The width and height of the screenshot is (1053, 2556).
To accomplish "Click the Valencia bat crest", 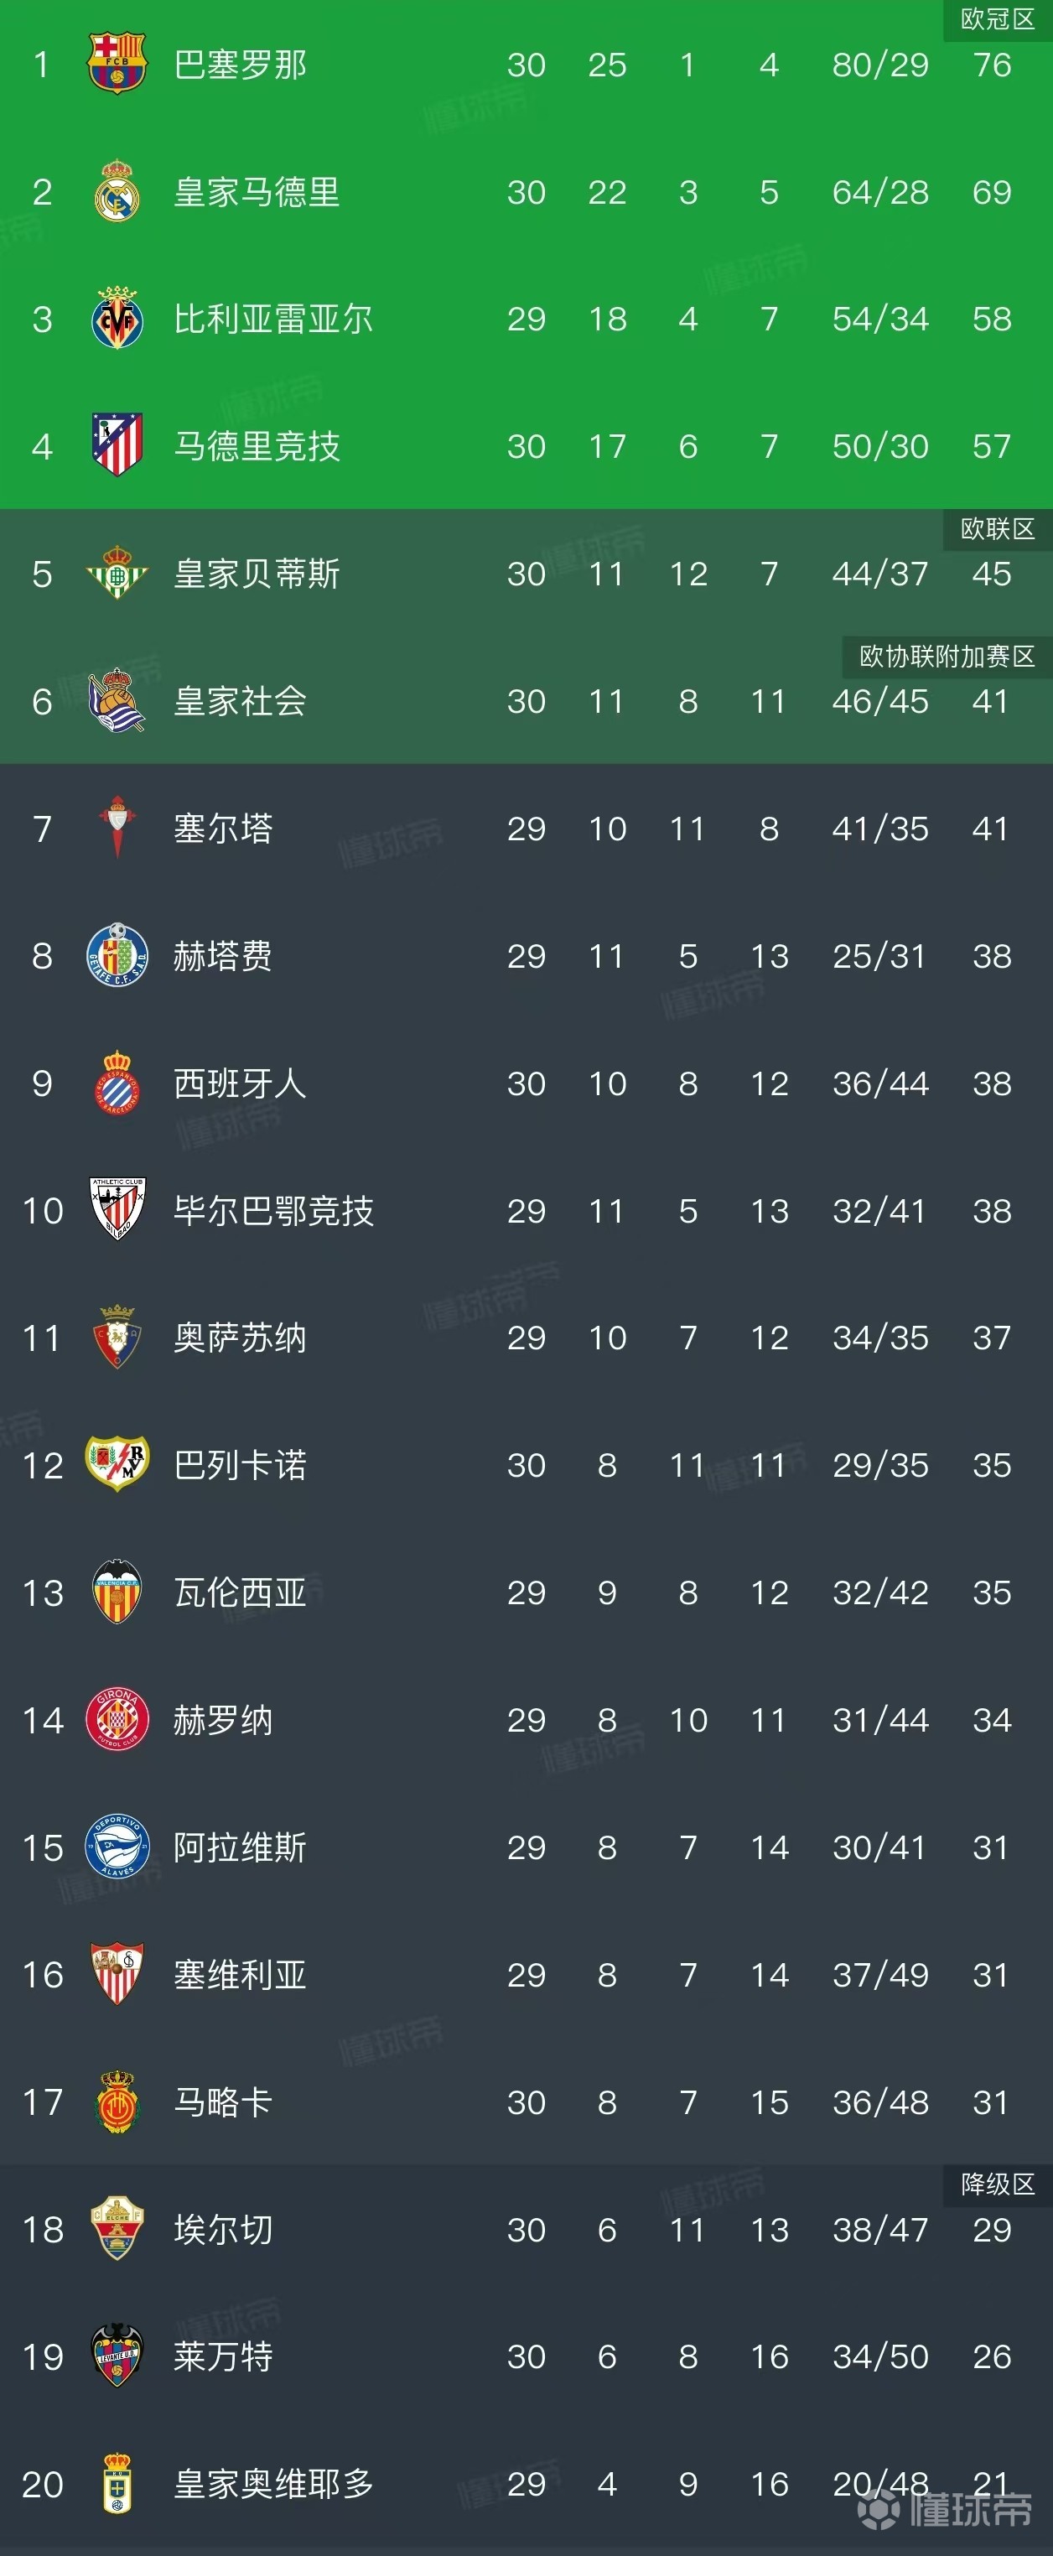I will [x=117, y=1592].
